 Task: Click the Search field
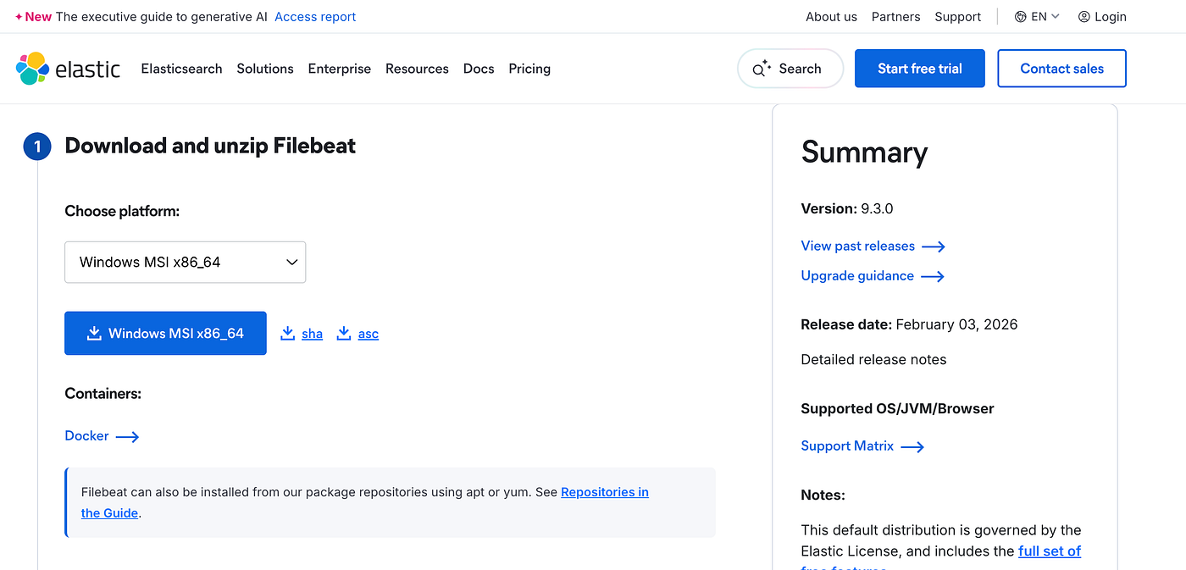(790, 69)
